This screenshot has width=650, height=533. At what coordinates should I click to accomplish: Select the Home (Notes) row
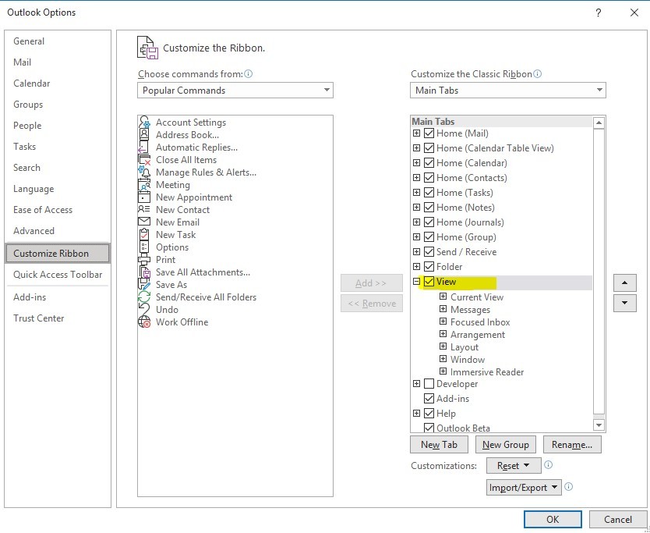[465, 207]
